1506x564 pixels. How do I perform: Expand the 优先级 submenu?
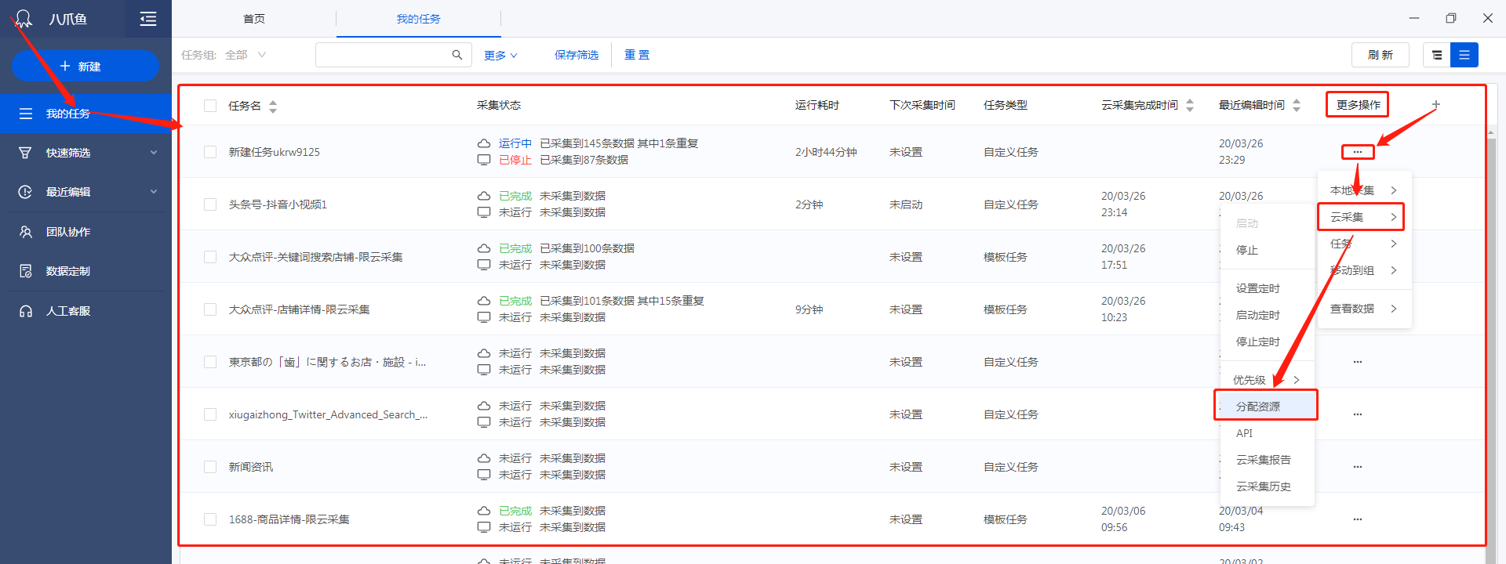[1268, 380]
